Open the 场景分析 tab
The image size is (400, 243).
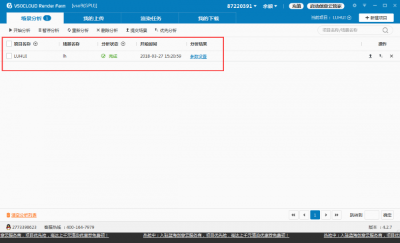tap(35, 18)
